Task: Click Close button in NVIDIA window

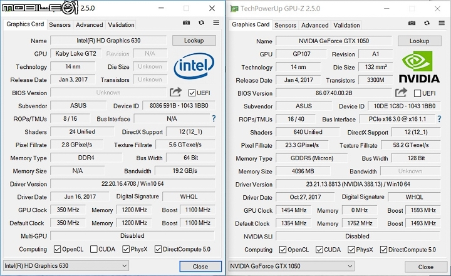Action: [x=426, y=267]
